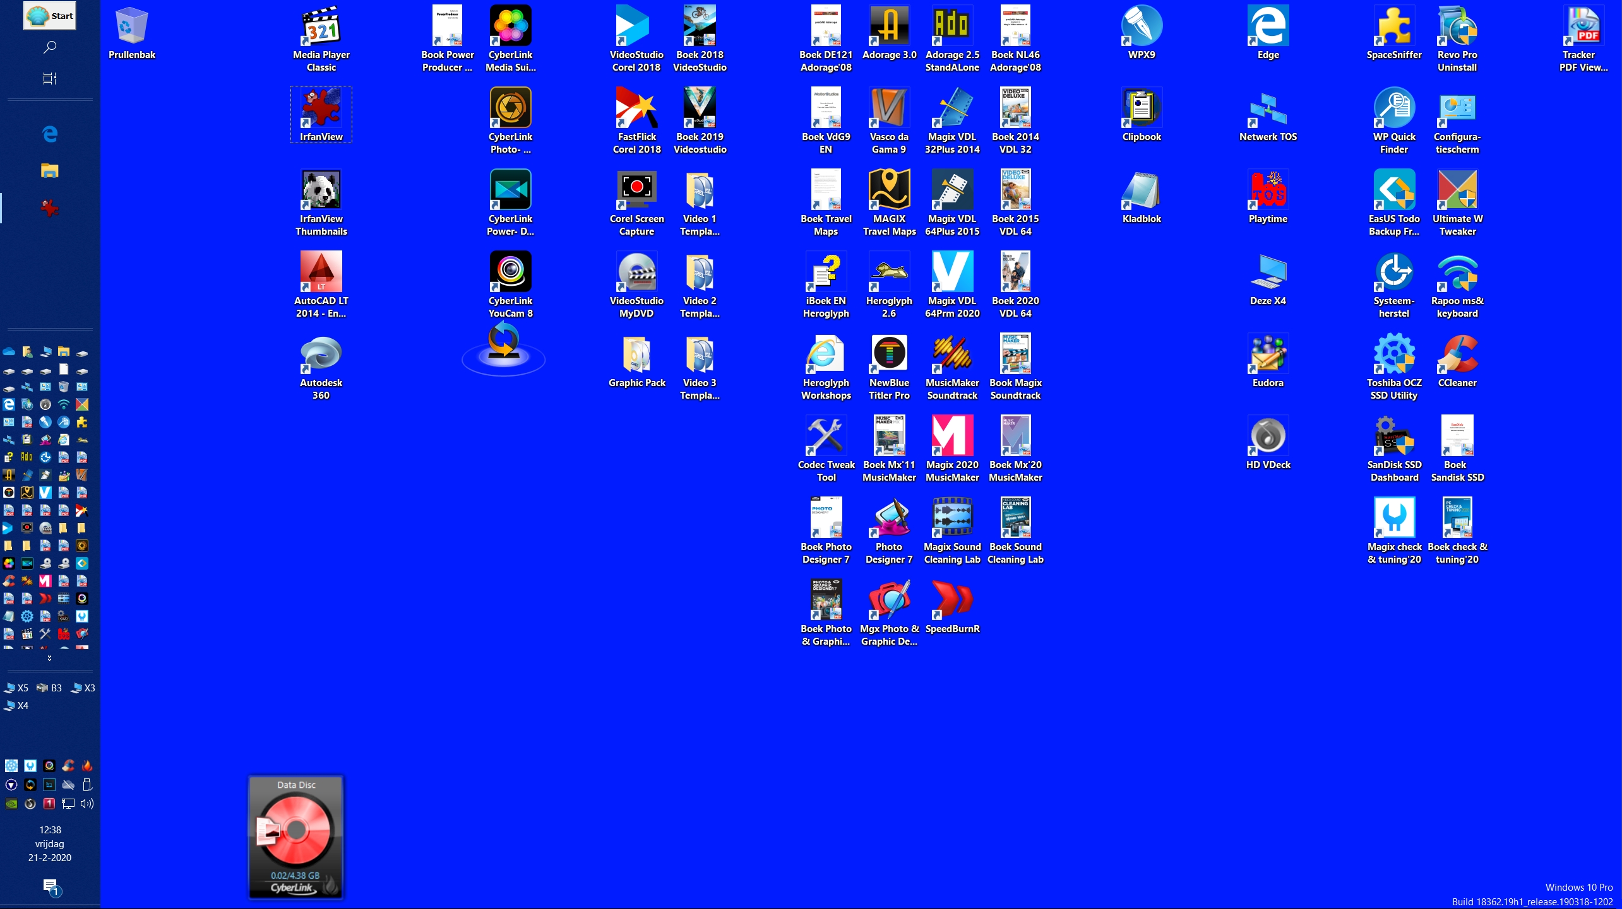Open the Prullenbak recycle bin icon
This screenshot has width=1622, height=909.
(131, 34)
